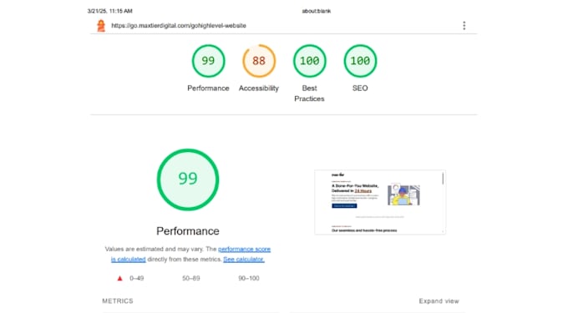Image resolution: width=568 pixels, height=313 pixels.
Task: Click the 'about:blank' header text
Action: pos(317,11)
